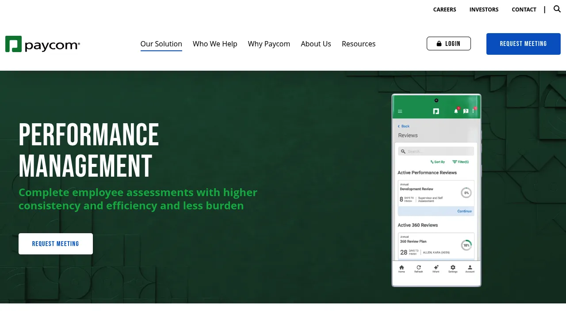Click the green "Complete employee assessments" subheading
This screenshot has width=566, height=318.
pos(138,199)
